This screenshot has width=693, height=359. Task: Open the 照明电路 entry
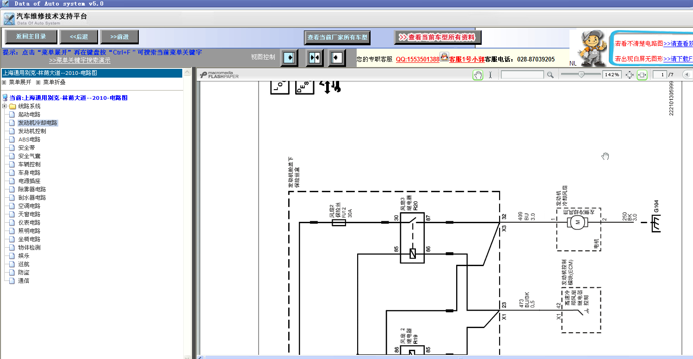(x=29, y=231)
